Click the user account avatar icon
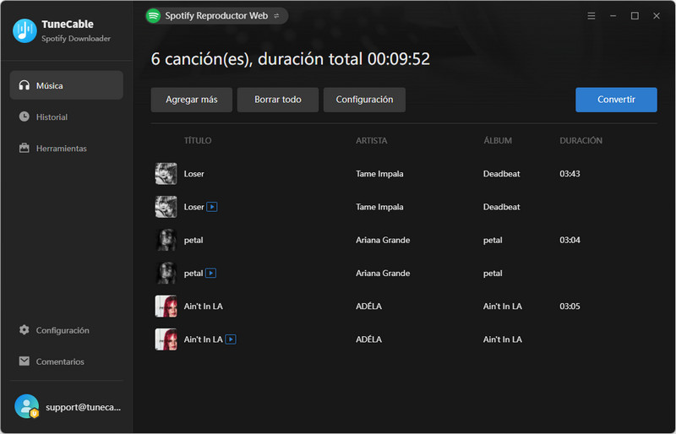The width and height of the screenshot is (676, 434). tap(27, 406)
